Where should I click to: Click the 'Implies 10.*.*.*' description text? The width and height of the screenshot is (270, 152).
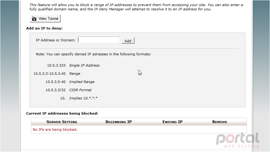click(x=83, y=98)
